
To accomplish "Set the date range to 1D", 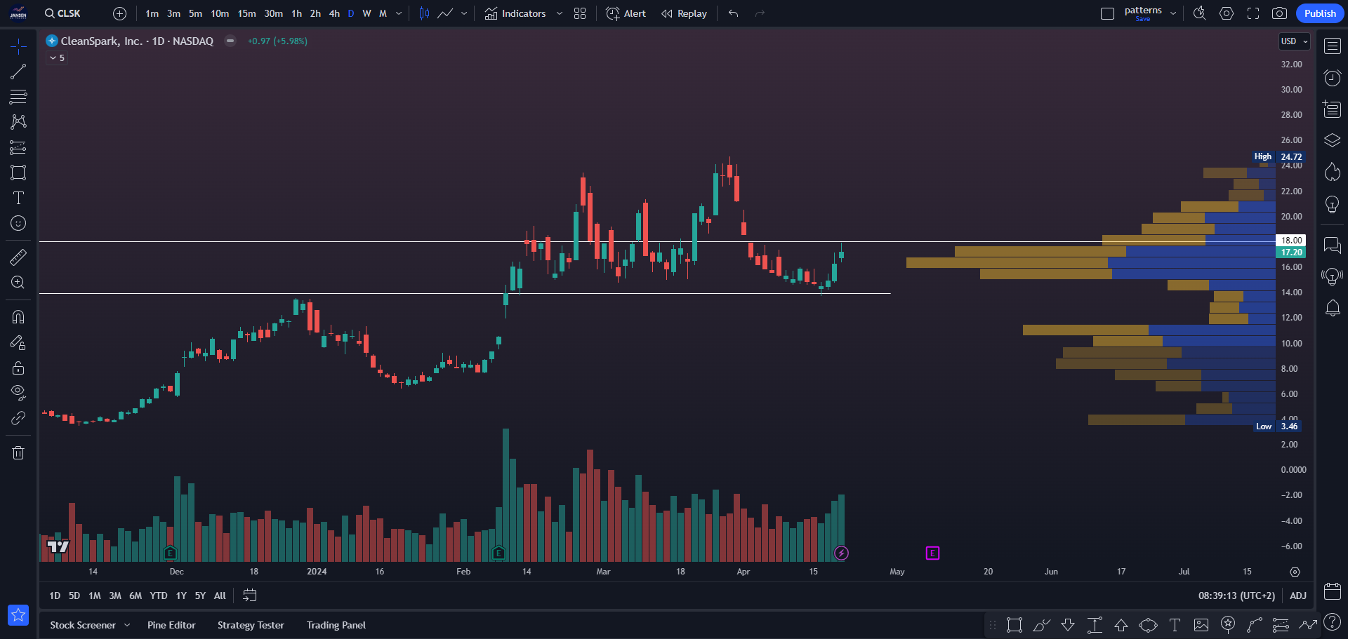I will [x=55, y=596].
